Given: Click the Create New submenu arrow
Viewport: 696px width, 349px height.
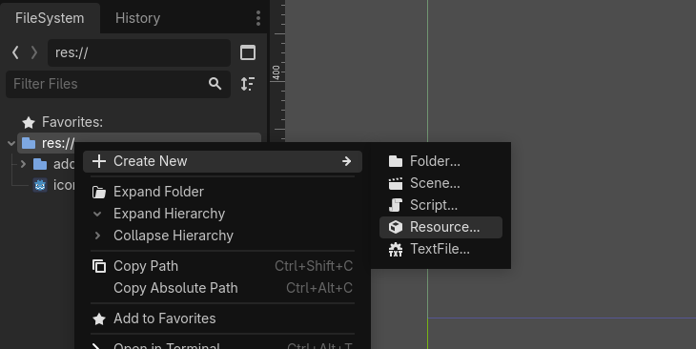Looking at the screenshot, I should point(347,161).
